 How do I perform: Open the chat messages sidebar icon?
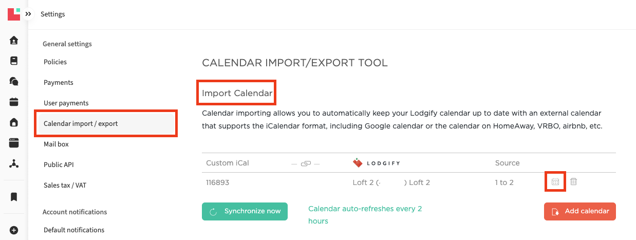[14, 81]
